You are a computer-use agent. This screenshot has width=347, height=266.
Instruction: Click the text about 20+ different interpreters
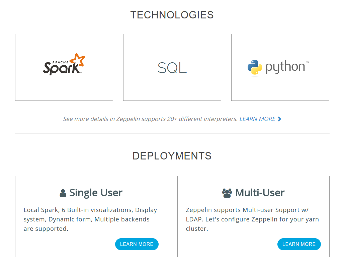point(150,119)
